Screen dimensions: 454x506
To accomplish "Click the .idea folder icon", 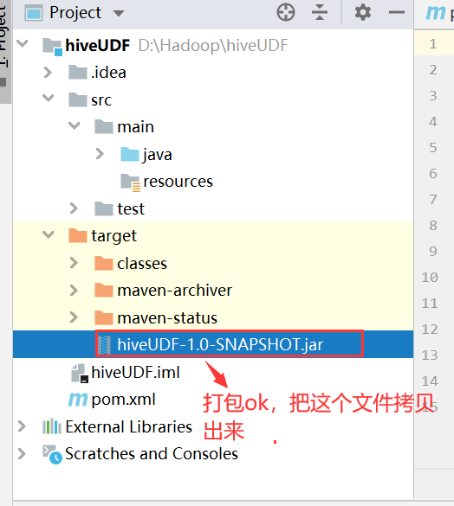I will point(78,72).
